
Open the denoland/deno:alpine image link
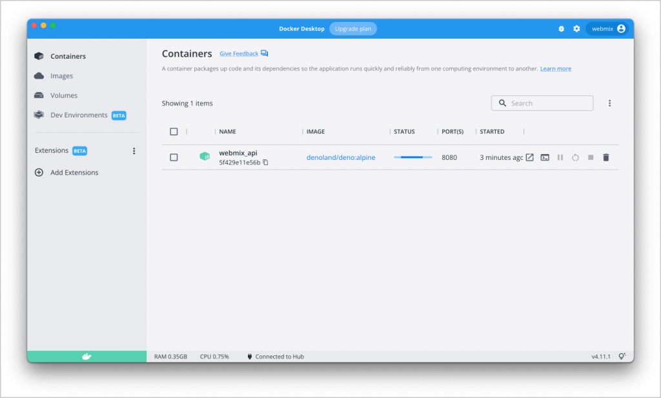[341, 157]
